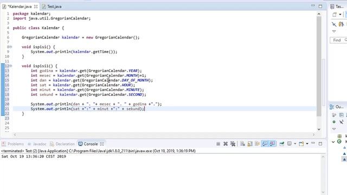Click 'Sat Oct 19 13:36:20 CEST 2019' console output

pos(34,157)
